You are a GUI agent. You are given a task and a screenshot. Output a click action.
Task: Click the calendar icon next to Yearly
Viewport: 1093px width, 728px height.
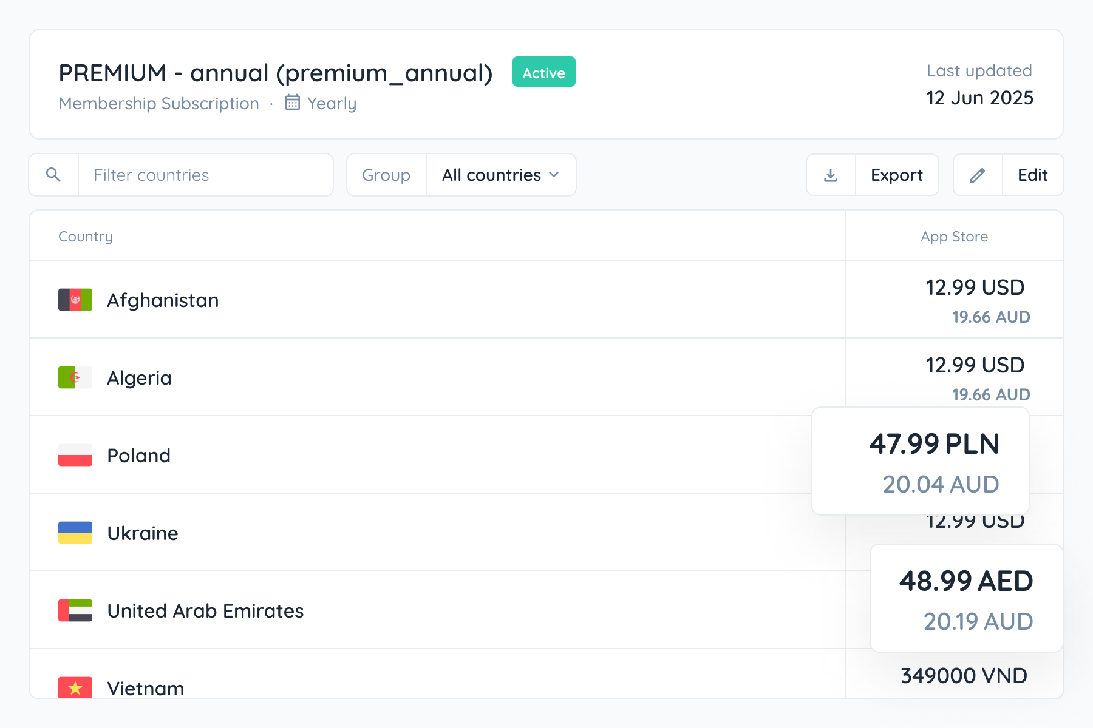pos(293,103)
